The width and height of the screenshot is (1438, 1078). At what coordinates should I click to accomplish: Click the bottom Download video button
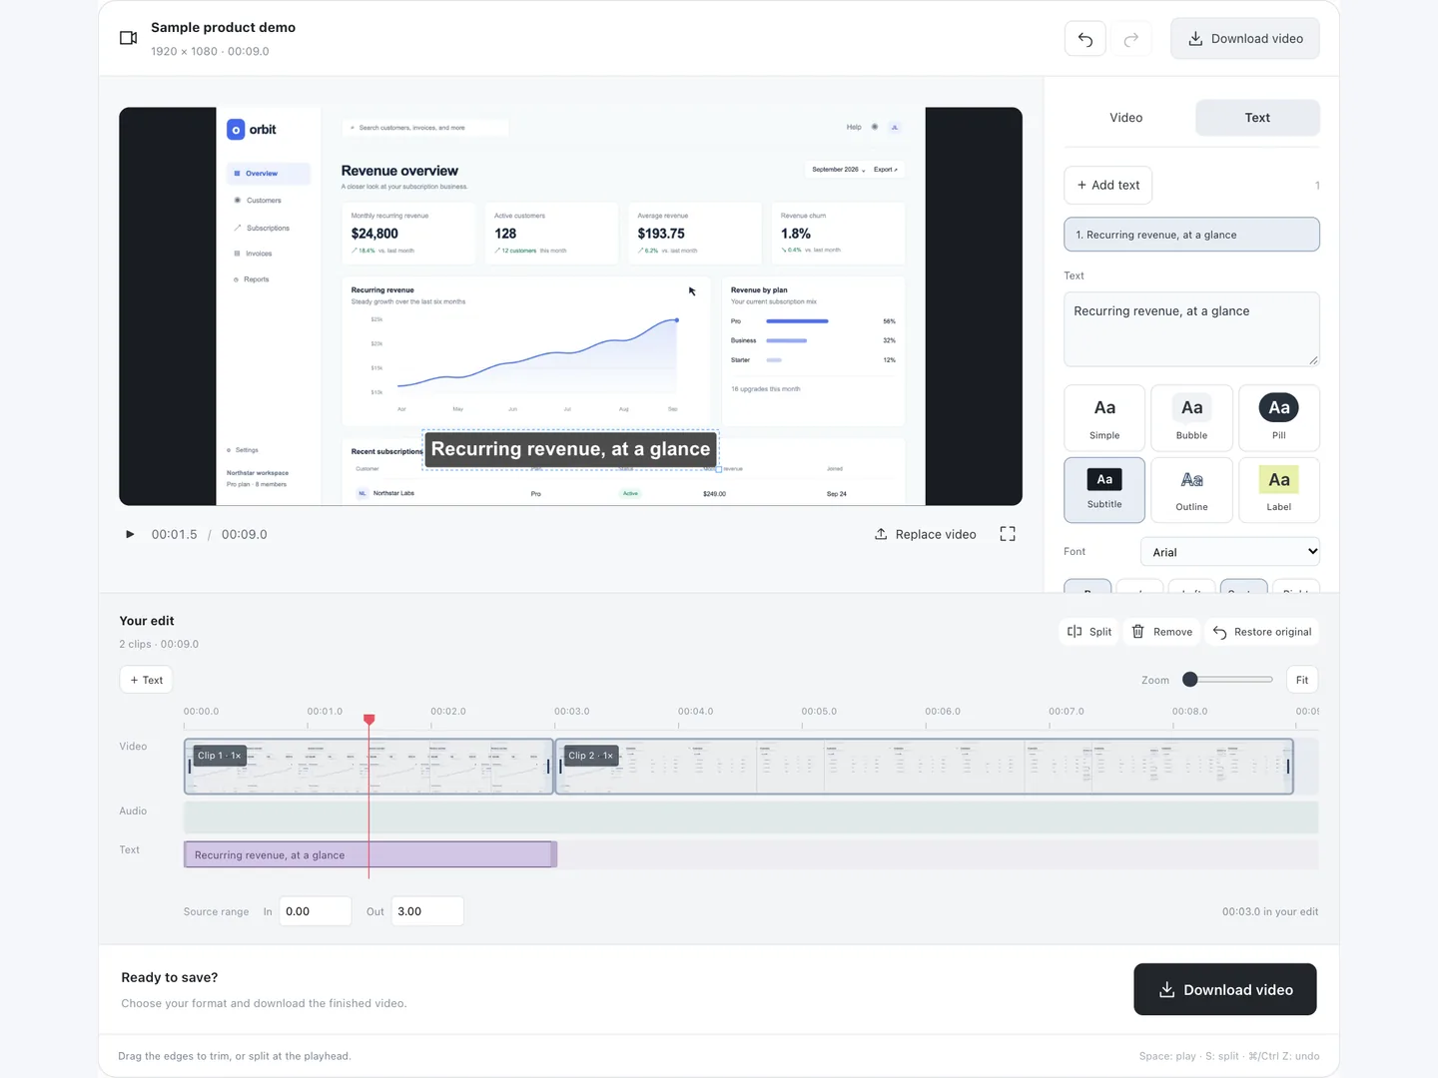click(1225, 989)
